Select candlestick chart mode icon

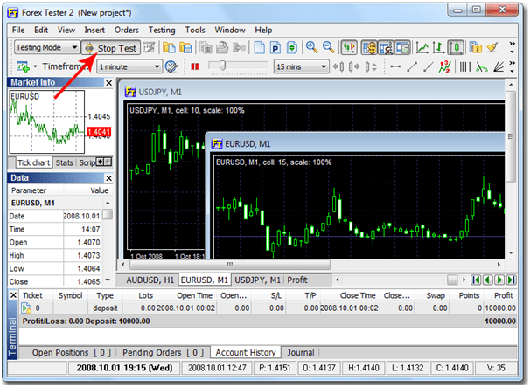pyautogui.click(x=456, y=47)
